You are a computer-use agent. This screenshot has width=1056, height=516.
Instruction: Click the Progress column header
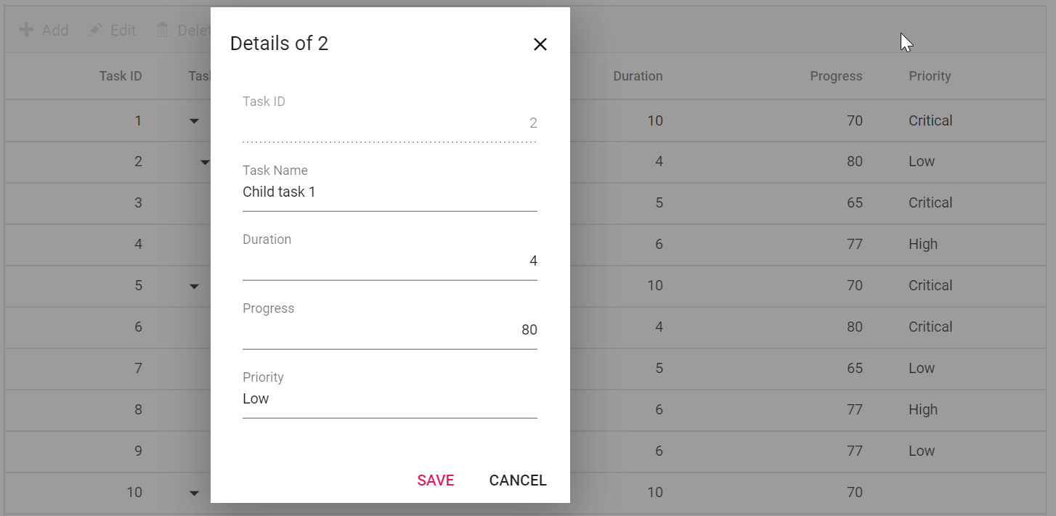(836, 75)
